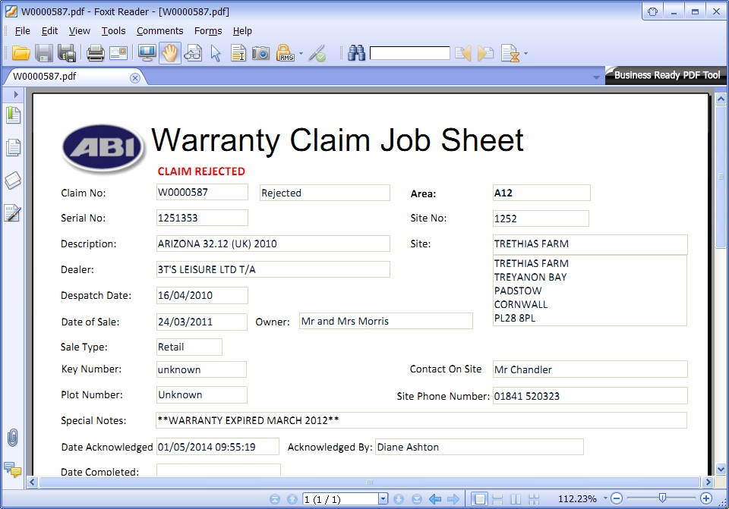Switch to facing pages view mode
The height and width of the screenshot is (509, 729).
(x=516, y=499)
